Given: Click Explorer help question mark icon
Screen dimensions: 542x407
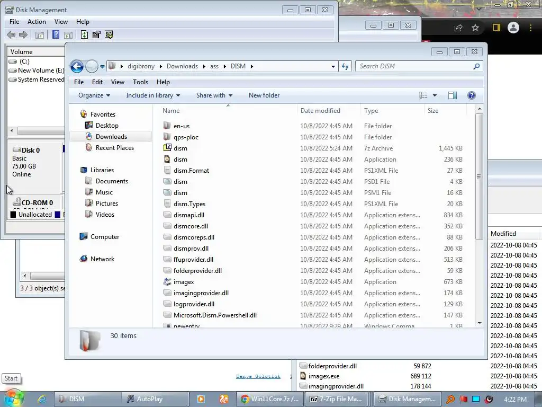Looking at the screenshot, I should click(472, 95).
